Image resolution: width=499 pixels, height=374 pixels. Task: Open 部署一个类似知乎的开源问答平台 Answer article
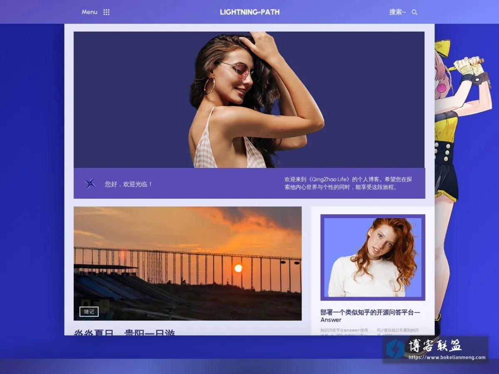coord(370,316)
